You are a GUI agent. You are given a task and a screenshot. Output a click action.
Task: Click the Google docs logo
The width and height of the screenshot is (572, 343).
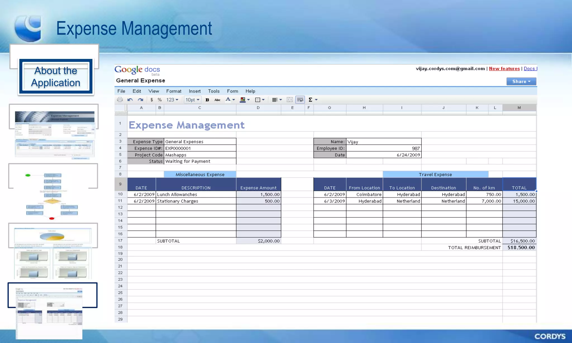[x=137, y=70]
